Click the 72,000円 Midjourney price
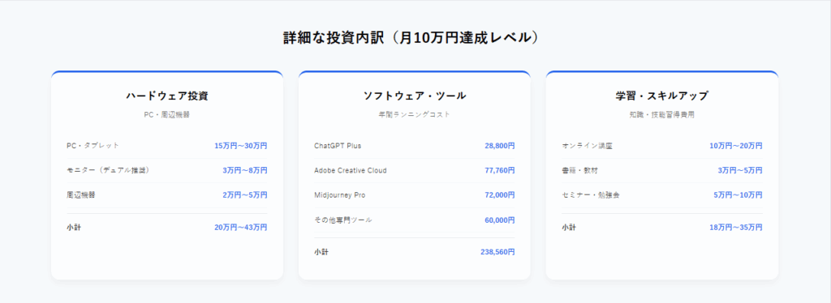Image resolution: width=831 pixels, height=303 pixels. click(x=499, y=195)
